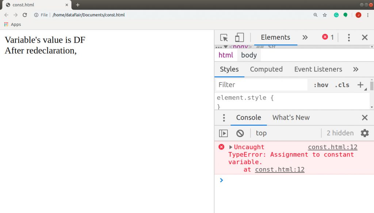Open const.html:12 link beside Uncaught
374x213 pixels.
[x=332, y=147]
